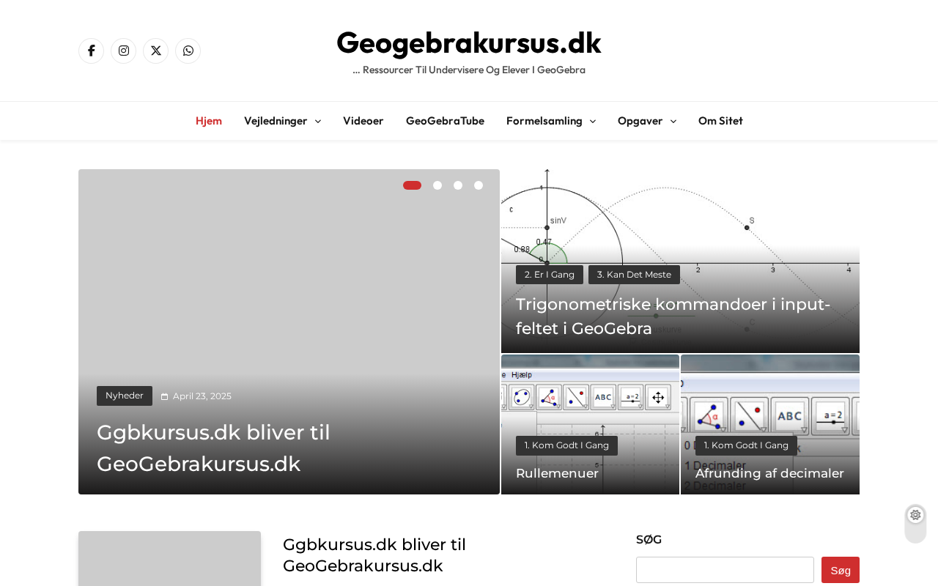Open the Formelsamling menu item
This screenshot has height=586, width=938.
point(544,121)
